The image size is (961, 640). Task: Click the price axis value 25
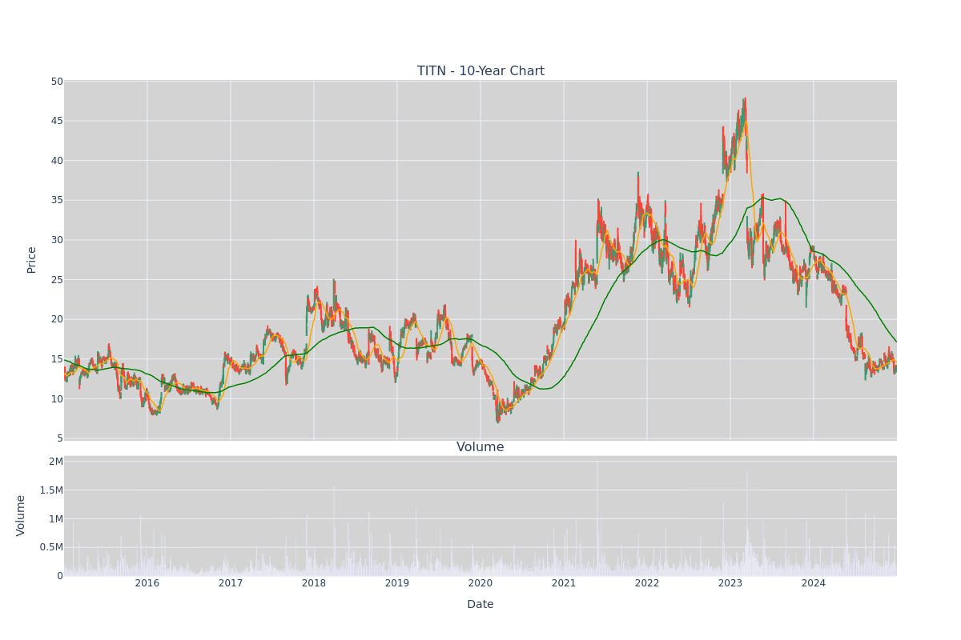[x=57, y=280]
